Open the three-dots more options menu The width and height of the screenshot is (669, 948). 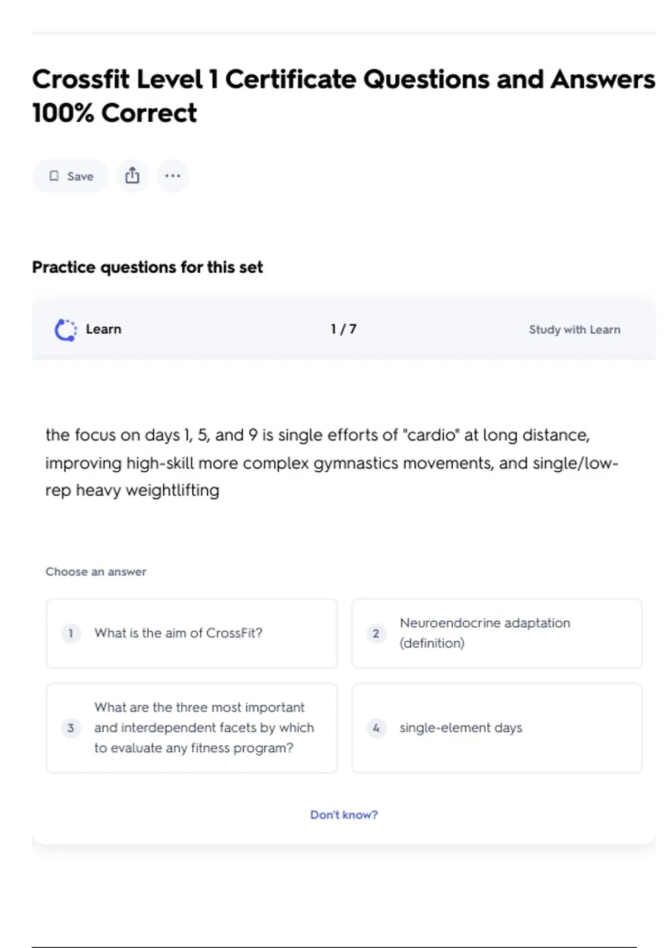coord(172,176)
